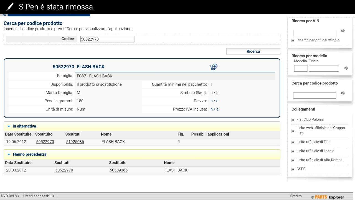Click DVD Rel.83 in status bar
Image resolution: width=355 pixels, height=200 pixels.
click(x=10, y=196)
